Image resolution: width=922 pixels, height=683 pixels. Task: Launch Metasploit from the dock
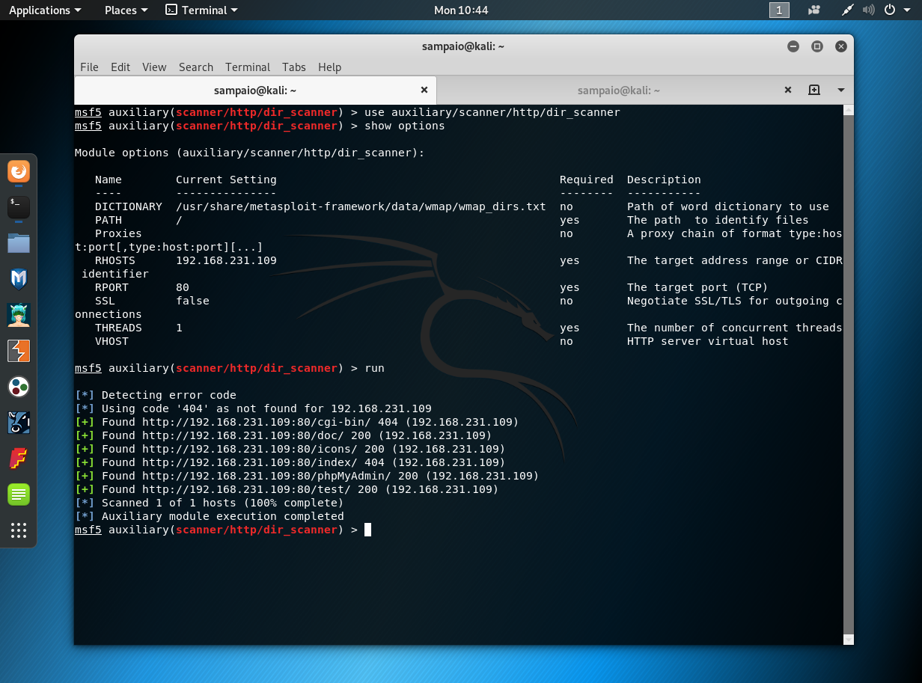(x=19, y=279)
